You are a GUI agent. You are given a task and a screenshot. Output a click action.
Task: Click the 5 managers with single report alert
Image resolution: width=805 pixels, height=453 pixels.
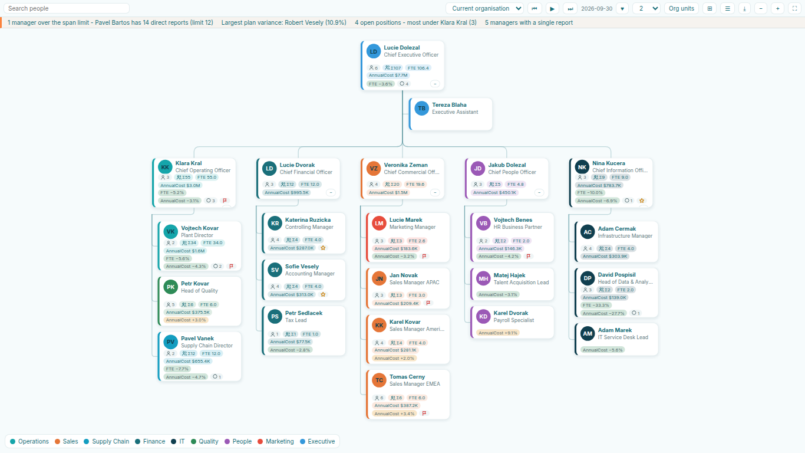(x=529, y=22)
